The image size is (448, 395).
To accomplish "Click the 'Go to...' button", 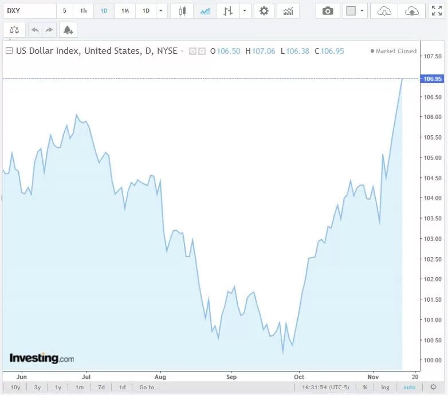I will click(x=150, y=388).
